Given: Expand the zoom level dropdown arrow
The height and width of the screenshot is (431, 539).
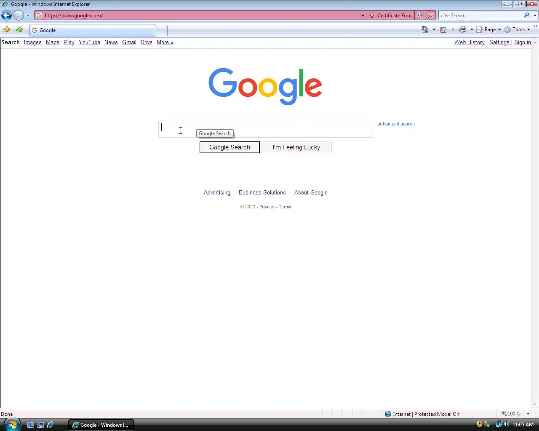Looking at the screenshot, I should click(528, 414).
